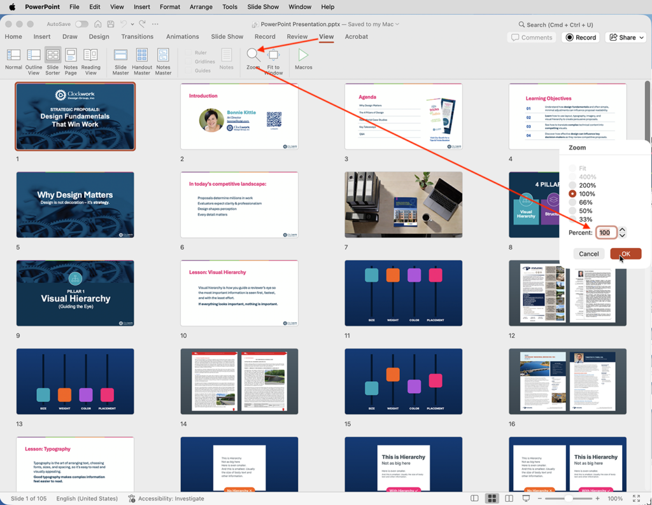
Task: Redo the action with the redo arrow
Action: (x=143, y=24)
